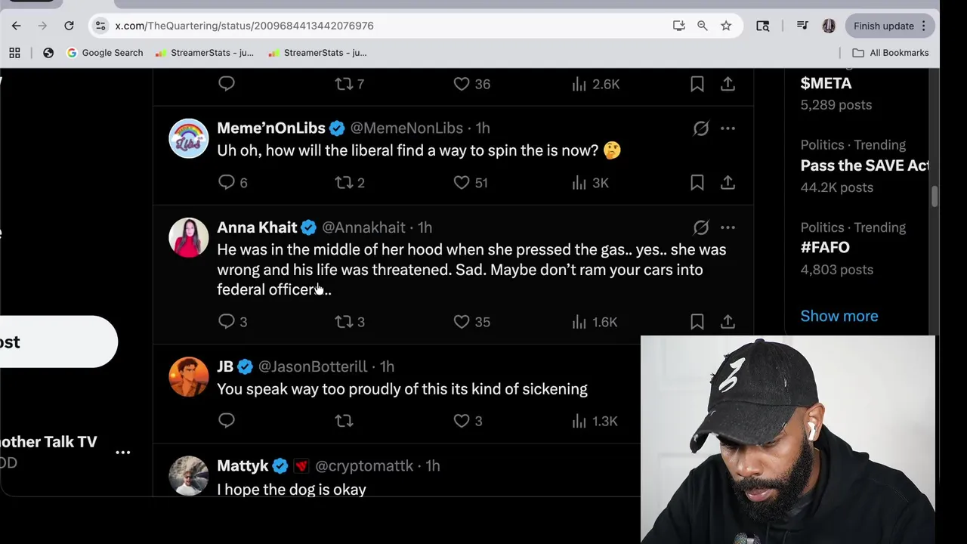Bookmark this page with the star icon
Screen dimensions: 967x544
(x=726, y=26)
